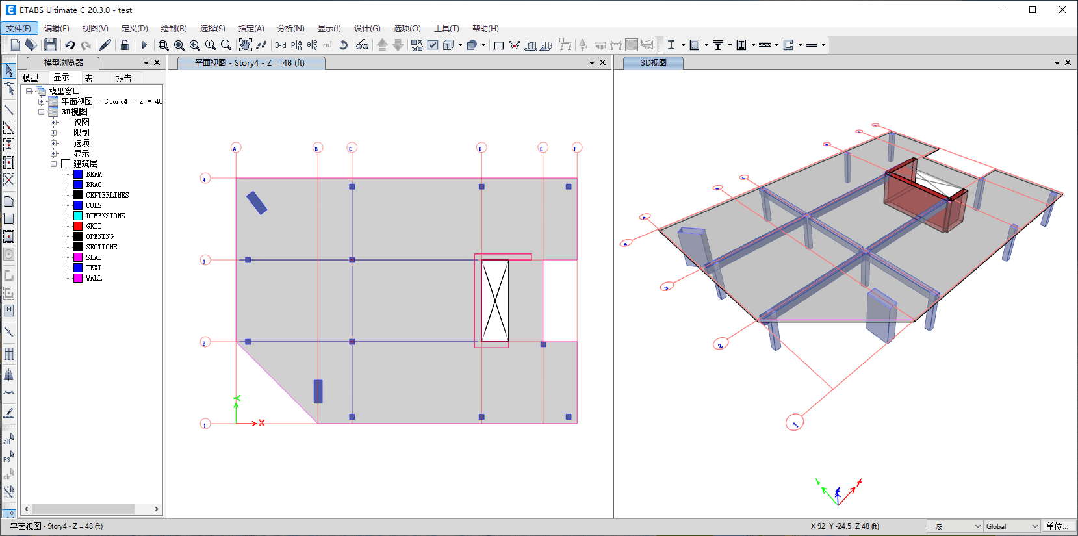Select the Pan hand tool
This screenshot has width=1078, height=536.
click(245, 45)
